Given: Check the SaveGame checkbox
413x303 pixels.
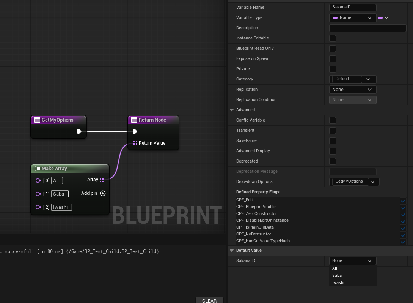Looking at the screenshot, I should [333, 141].
